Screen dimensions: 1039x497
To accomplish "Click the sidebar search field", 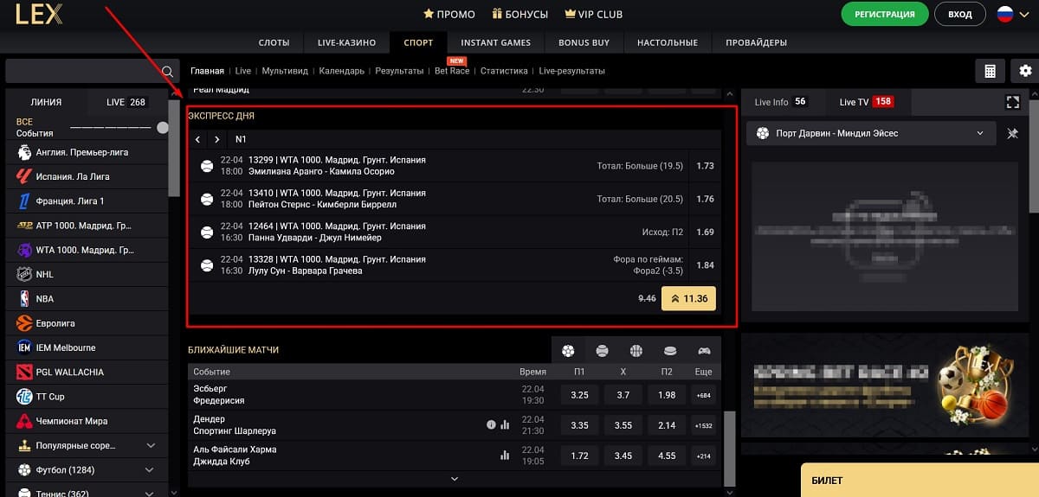I will [x=92, y=71].
